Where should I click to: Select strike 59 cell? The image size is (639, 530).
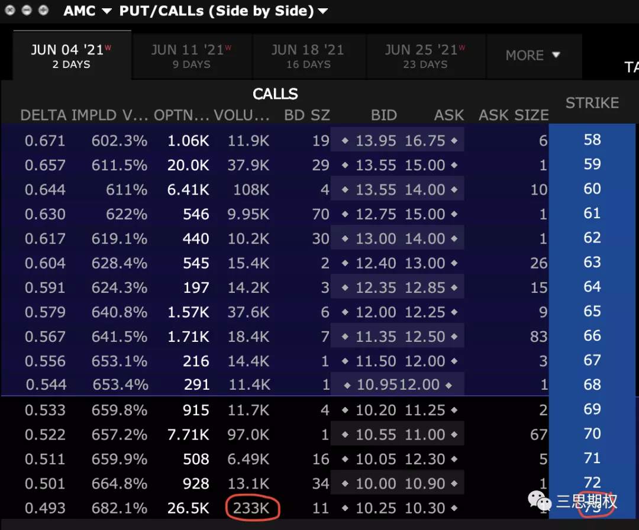click(592, 164)
